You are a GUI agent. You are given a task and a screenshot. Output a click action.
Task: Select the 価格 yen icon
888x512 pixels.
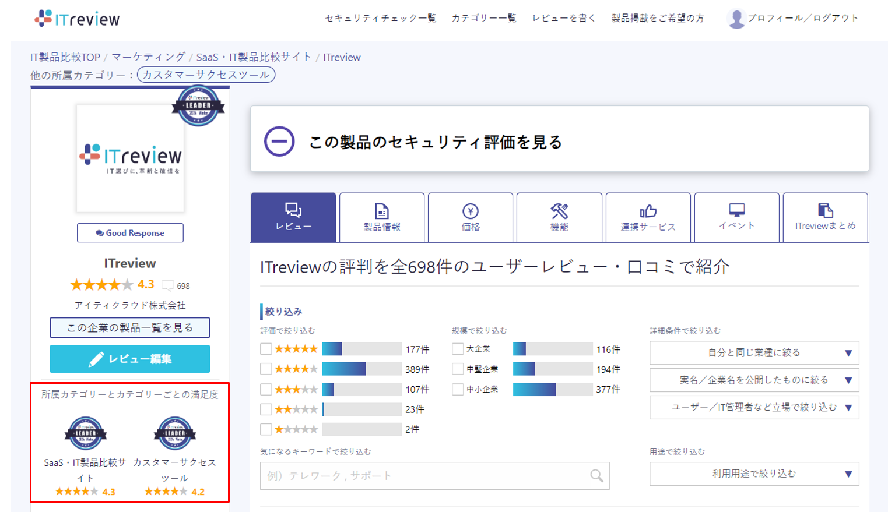471,210
